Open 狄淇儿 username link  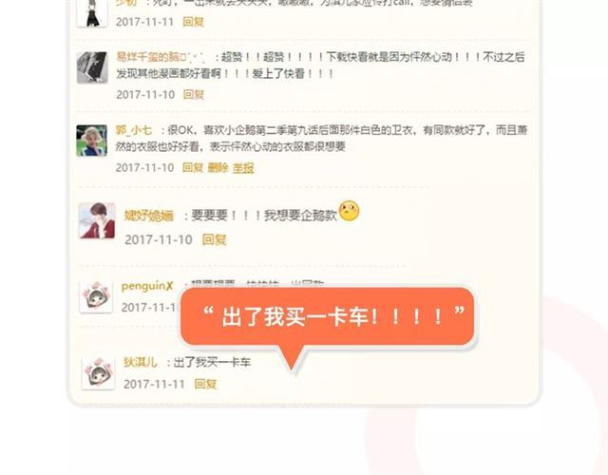[x=141, y=363]
